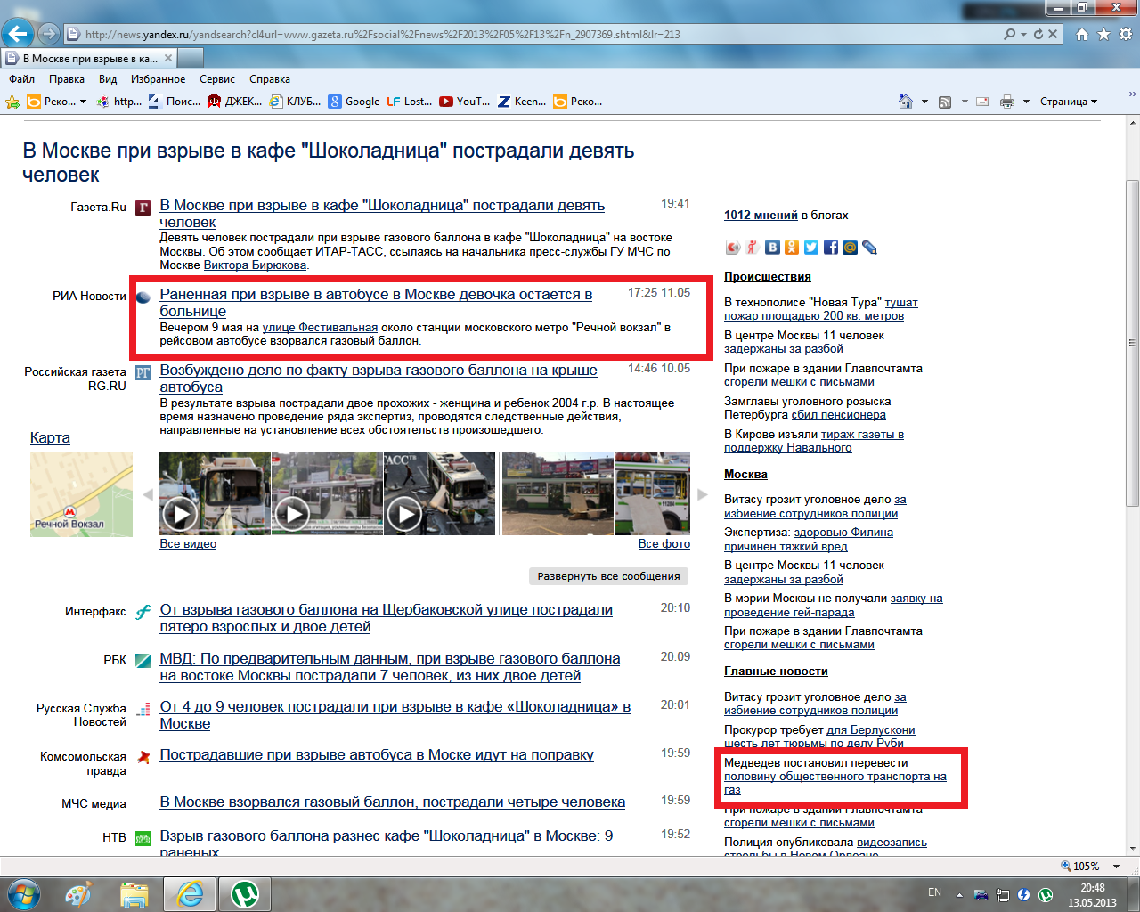Share via the LiveJournal pencil icon
1140x912 pixels.
870,248
